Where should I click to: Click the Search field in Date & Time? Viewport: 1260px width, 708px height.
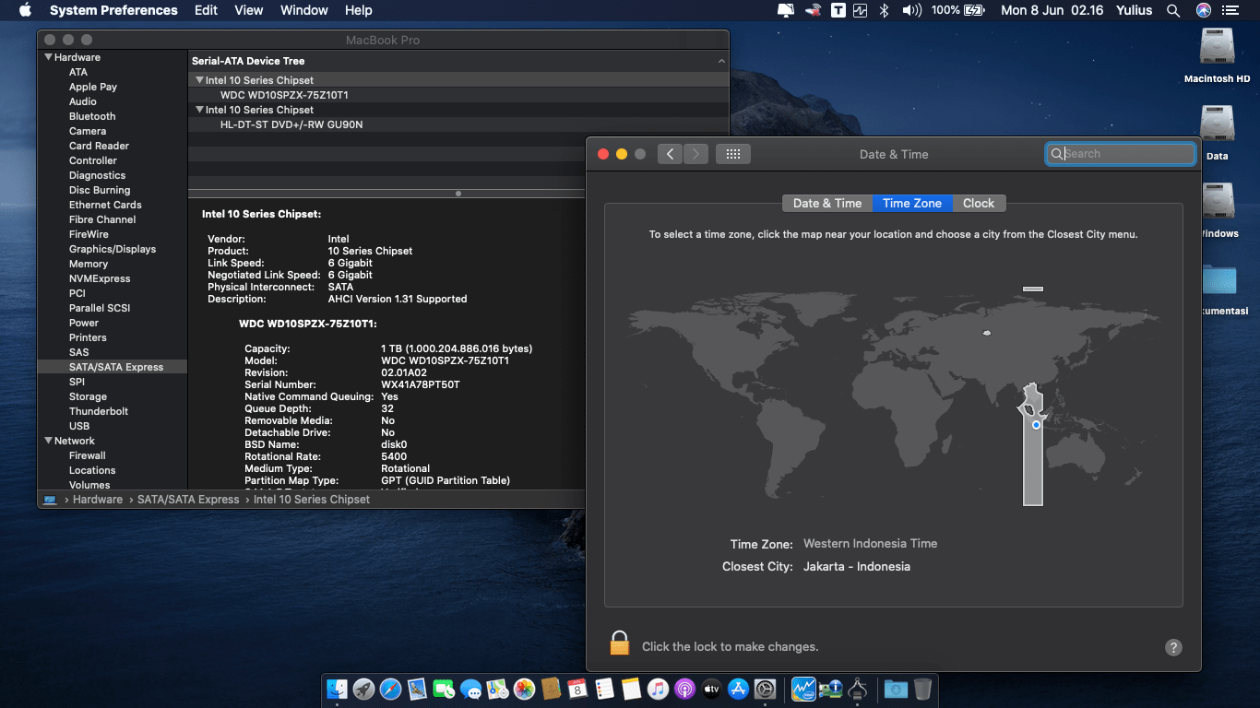1121,154
